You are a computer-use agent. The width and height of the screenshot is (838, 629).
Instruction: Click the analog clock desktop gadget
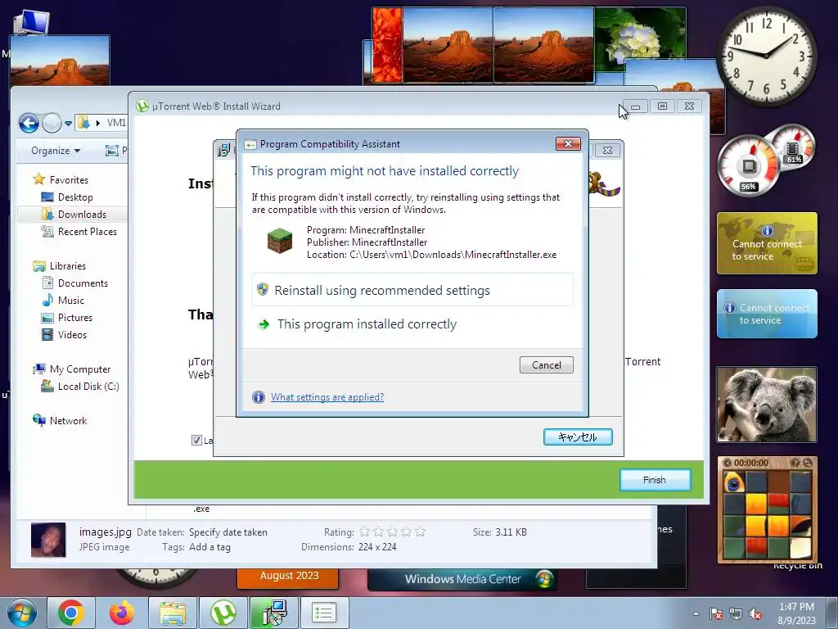pyautogui.click(x=766, y=57)
